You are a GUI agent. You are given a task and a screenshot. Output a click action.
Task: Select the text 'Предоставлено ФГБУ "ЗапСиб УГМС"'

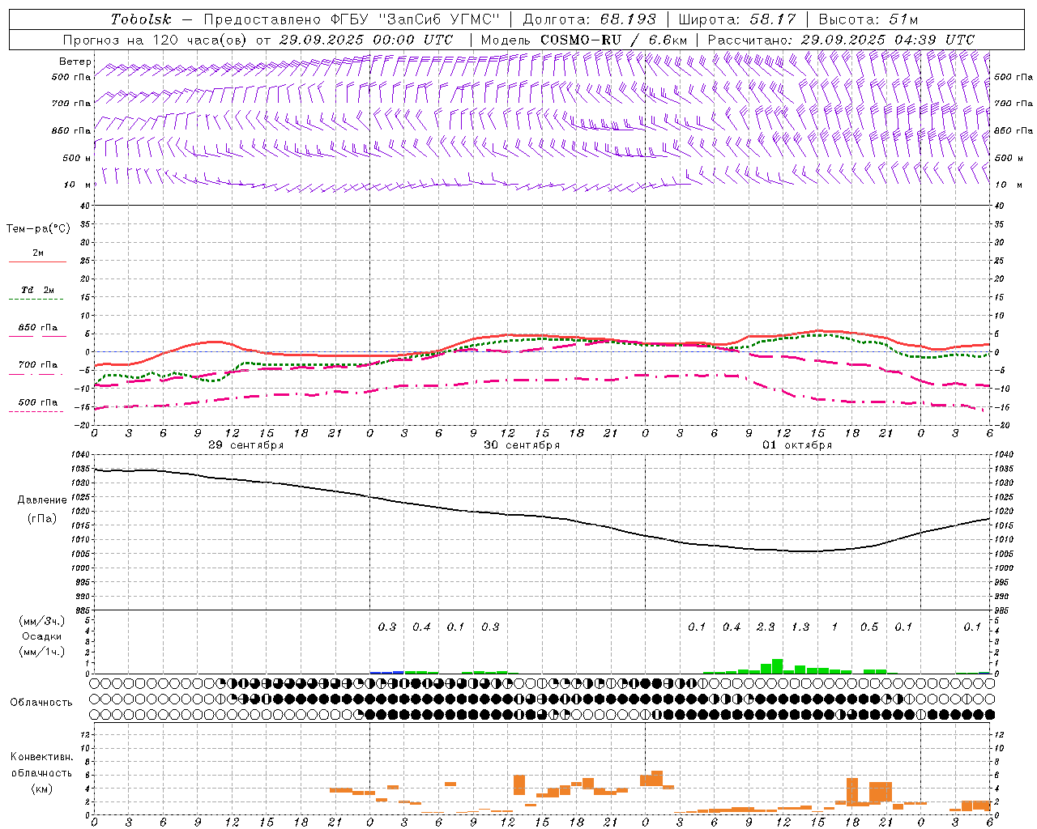[x=352, y=19]
